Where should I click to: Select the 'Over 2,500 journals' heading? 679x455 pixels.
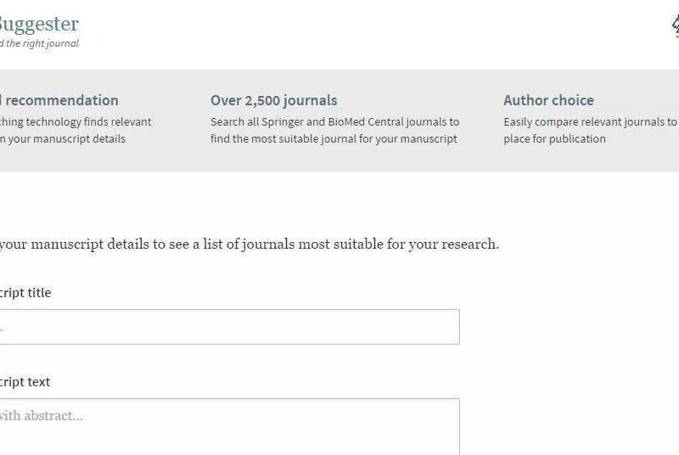pyautogui.click(x=273, y=100)
